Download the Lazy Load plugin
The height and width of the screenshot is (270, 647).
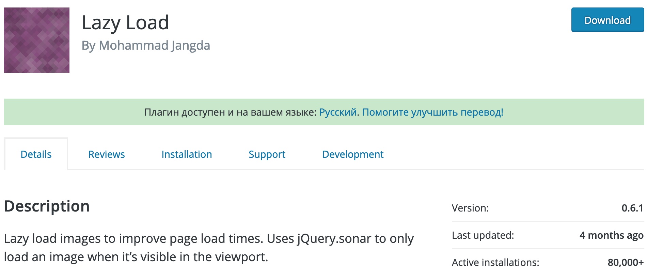[x=607, y=20]
